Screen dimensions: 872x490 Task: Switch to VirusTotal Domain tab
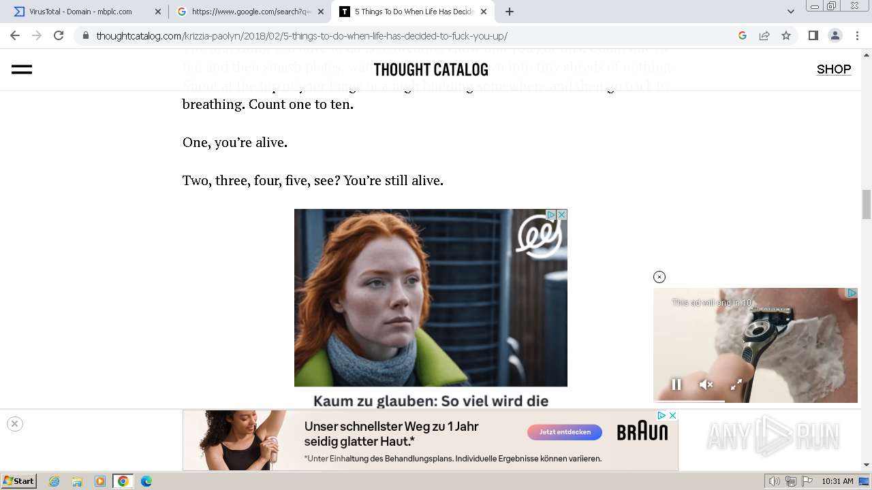[84, 12]
